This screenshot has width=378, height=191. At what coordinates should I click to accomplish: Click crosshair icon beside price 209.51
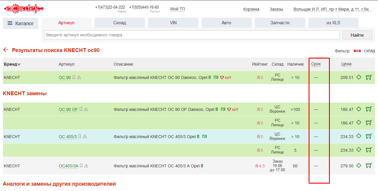[359, 77]
